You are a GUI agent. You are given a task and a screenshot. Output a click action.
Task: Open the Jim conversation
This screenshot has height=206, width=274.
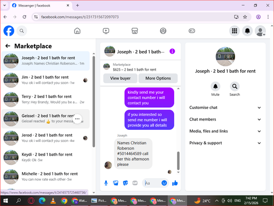(45, 80)
